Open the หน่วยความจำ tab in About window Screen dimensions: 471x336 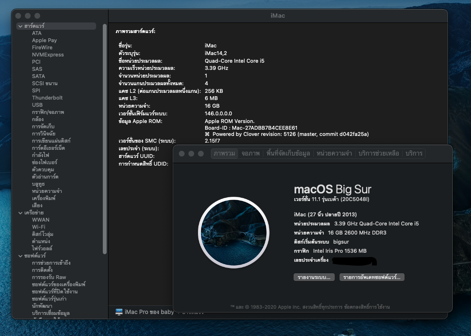pyautogui.click(x=334, y=154)
